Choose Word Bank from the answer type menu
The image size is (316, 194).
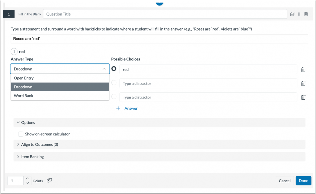24,95
